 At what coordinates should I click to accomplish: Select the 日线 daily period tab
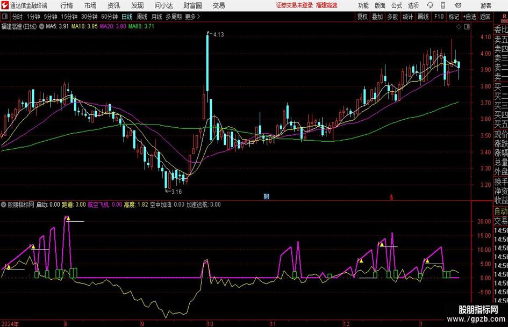click(127, 17)
